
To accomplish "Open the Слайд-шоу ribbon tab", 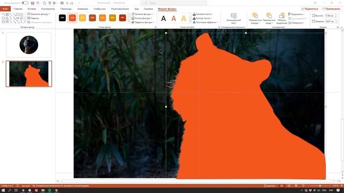I will tap(99, 9).
